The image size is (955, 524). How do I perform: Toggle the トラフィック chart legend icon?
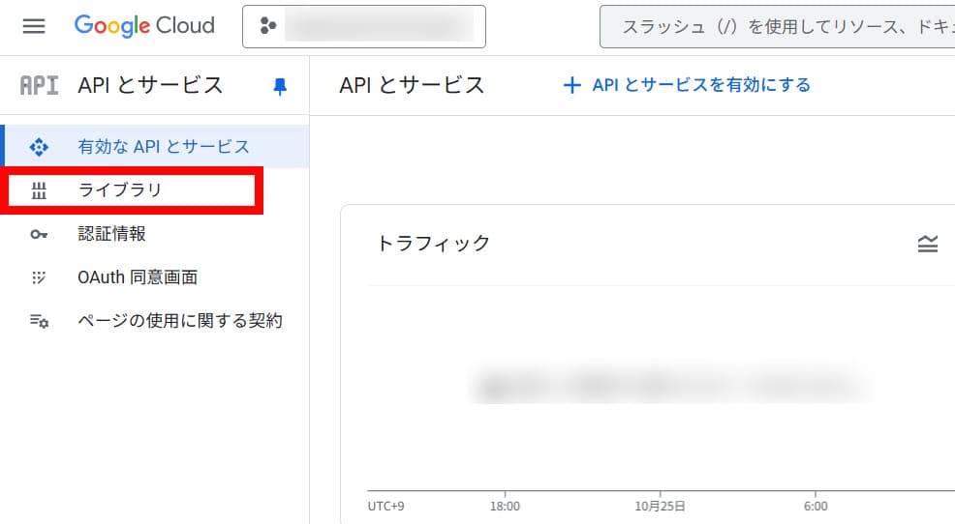pos(927,244)
